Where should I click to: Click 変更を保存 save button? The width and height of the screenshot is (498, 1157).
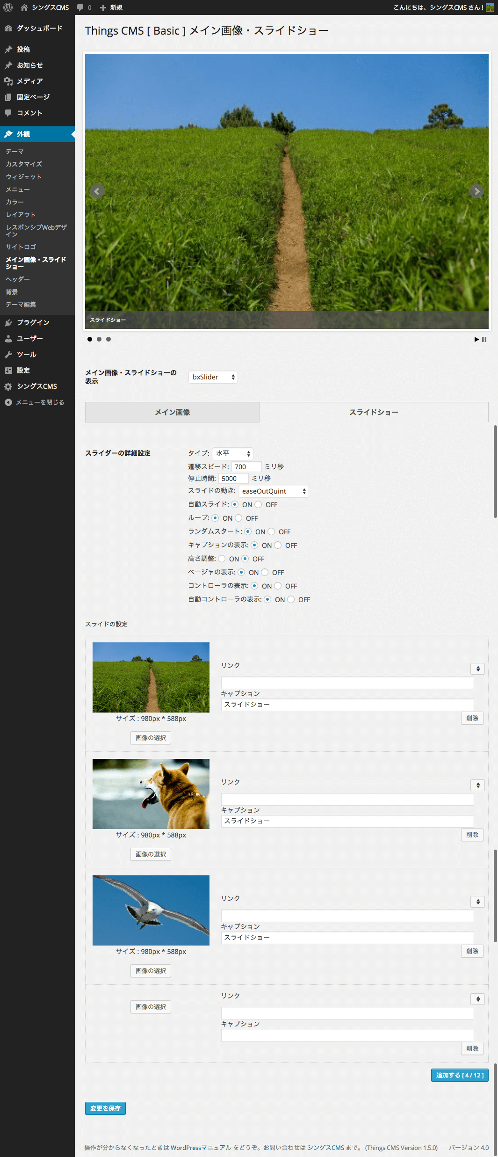click(105, 1108)
